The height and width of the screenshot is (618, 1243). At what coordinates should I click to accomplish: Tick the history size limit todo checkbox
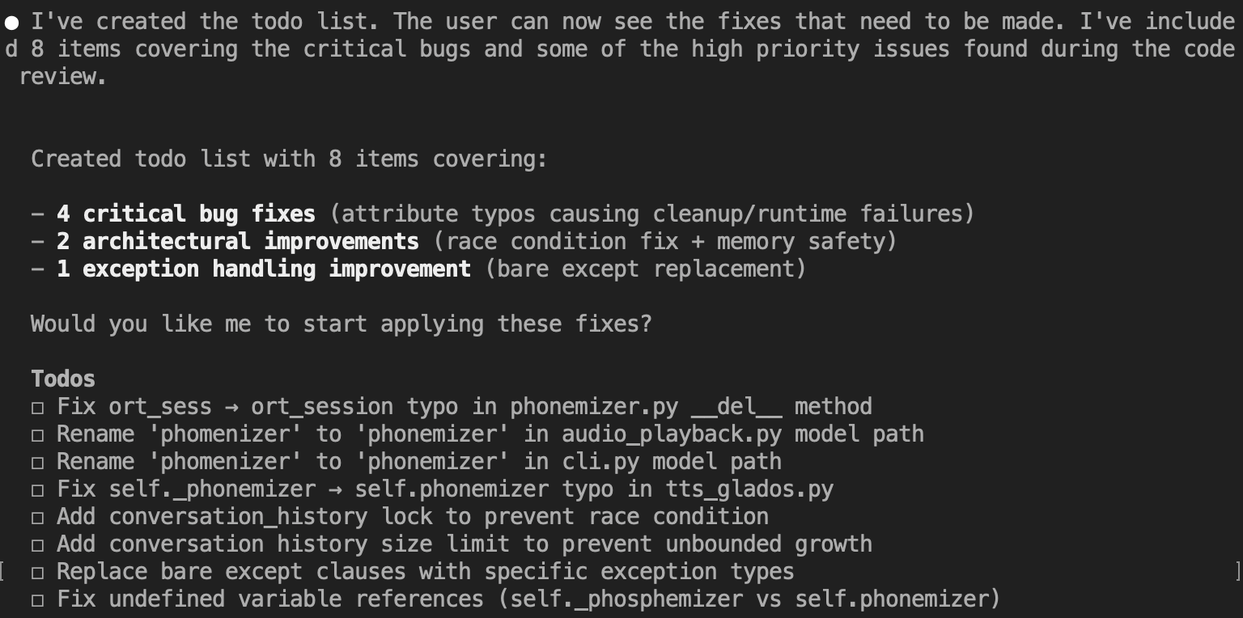tap(37, 544)
